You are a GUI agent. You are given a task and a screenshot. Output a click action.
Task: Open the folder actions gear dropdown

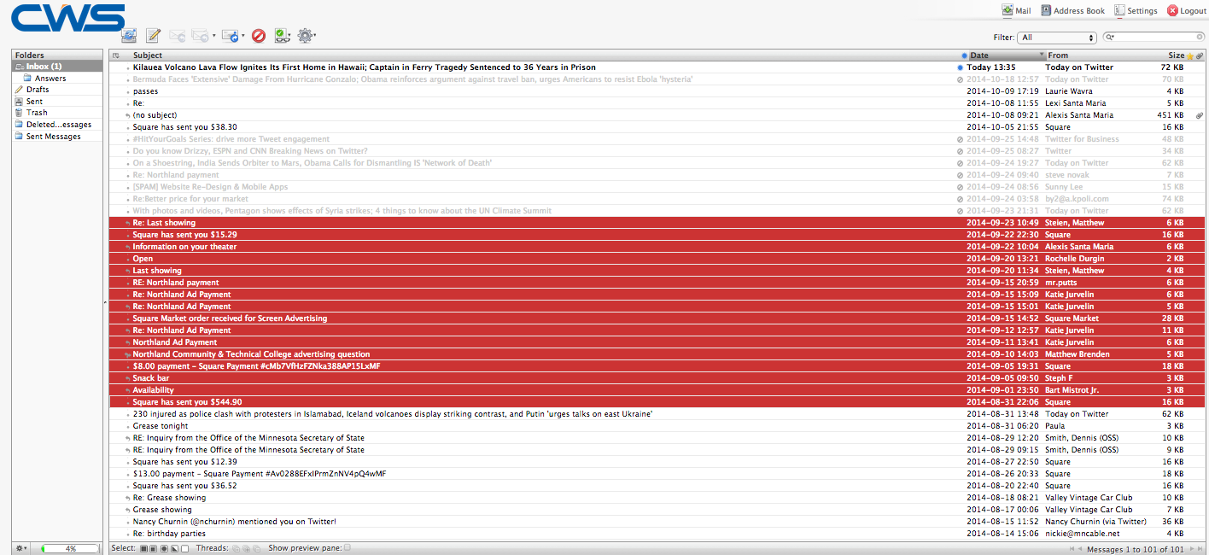click(x=20, y=548)
